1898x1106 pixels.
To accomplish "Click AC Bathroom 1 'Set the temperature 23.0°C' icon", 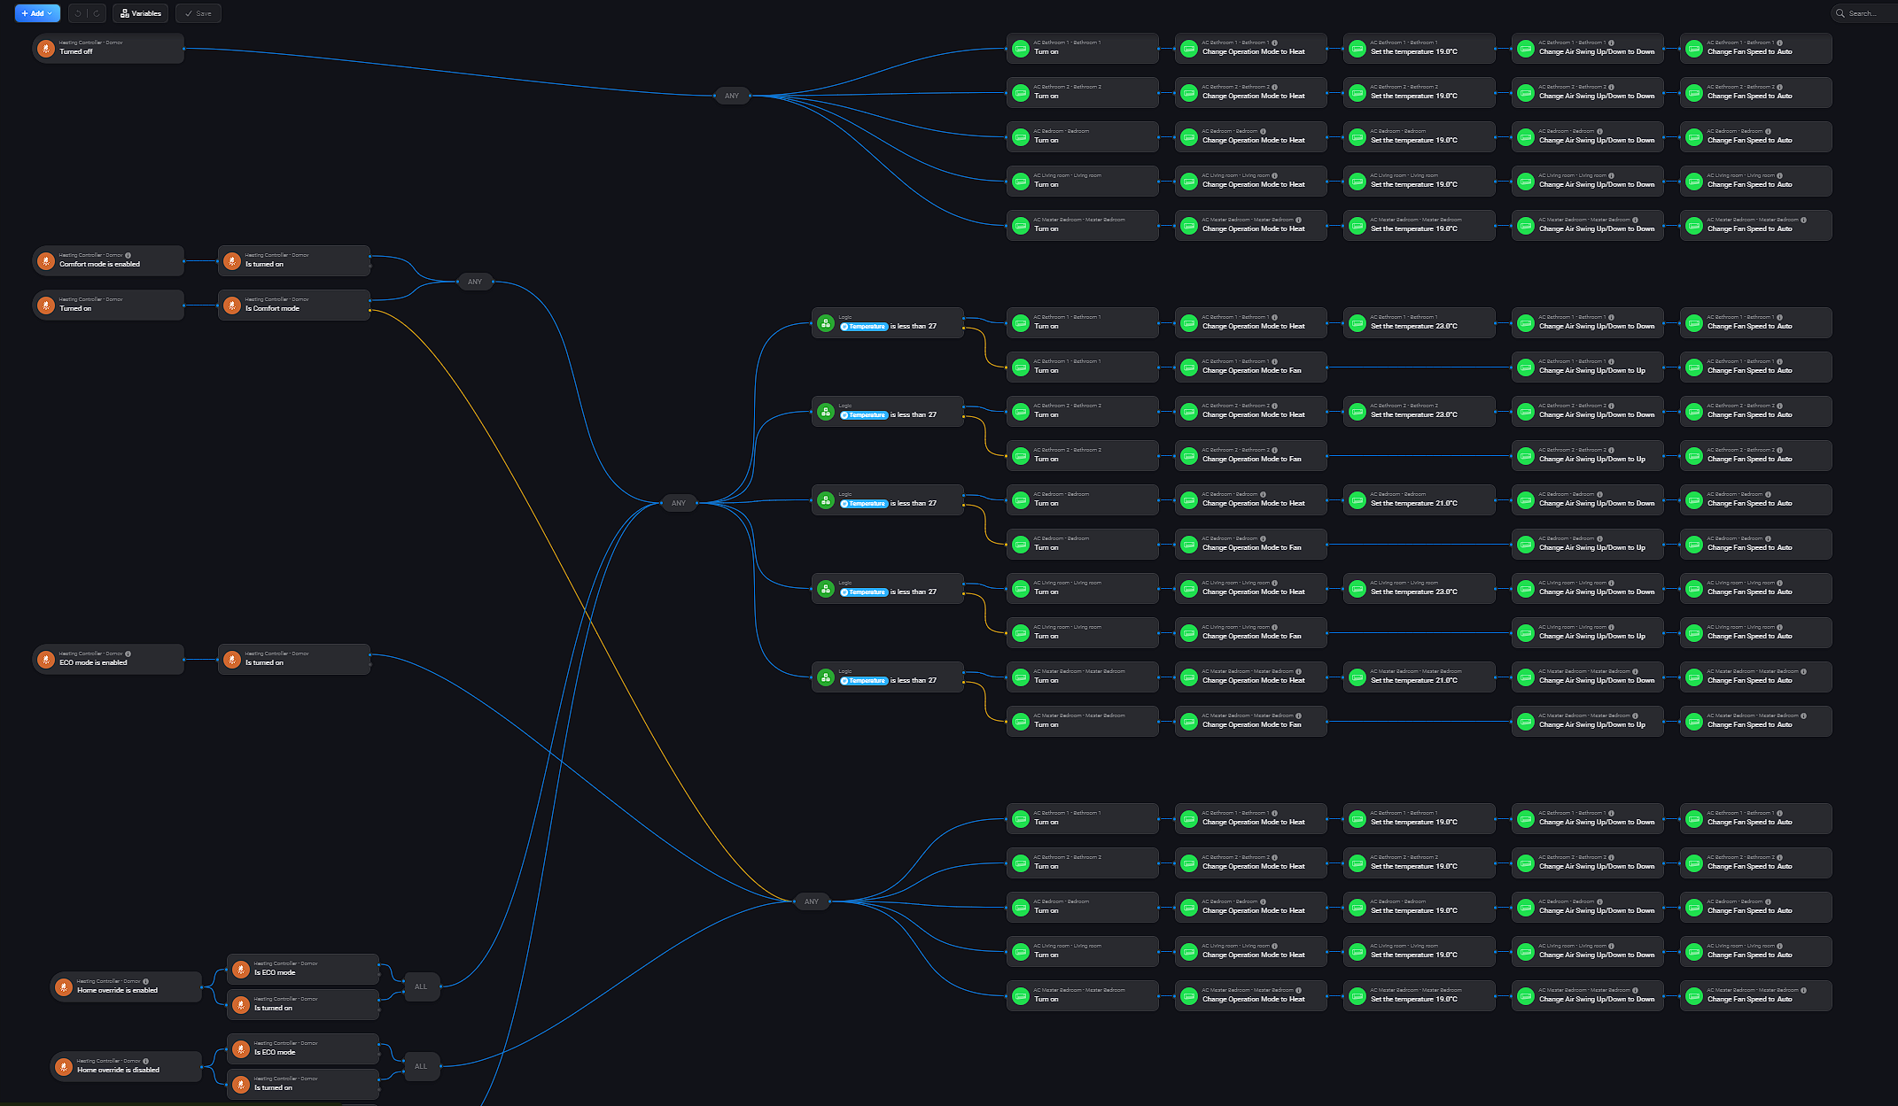I will 1357,323.
